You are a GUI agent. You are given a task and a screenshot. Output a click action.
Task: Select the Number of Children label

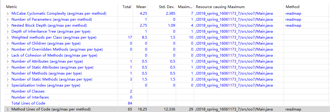pos(46,44)
